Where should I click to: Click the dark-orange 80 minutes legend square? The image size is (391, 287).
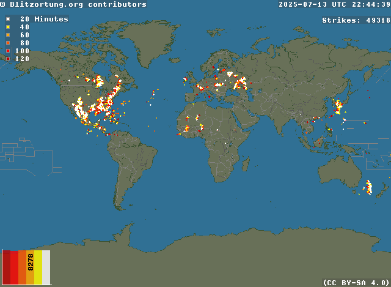click(8, 43)
